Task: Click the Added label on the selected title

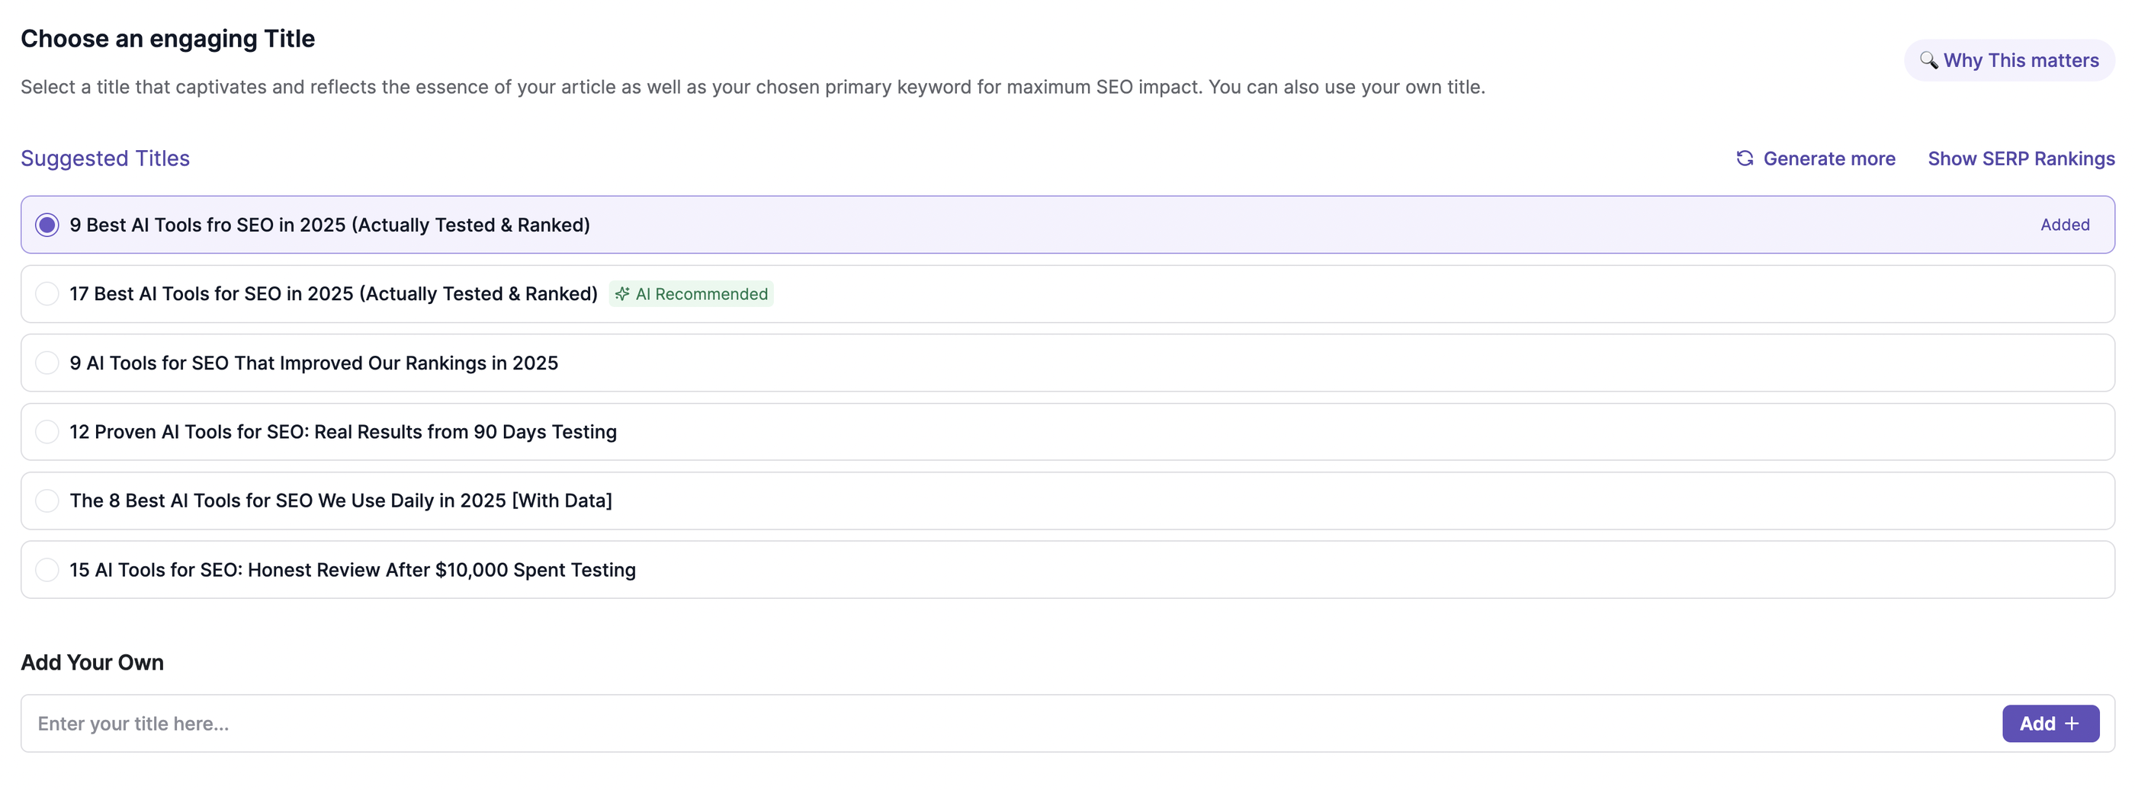Action: (x=2064, y=225)
